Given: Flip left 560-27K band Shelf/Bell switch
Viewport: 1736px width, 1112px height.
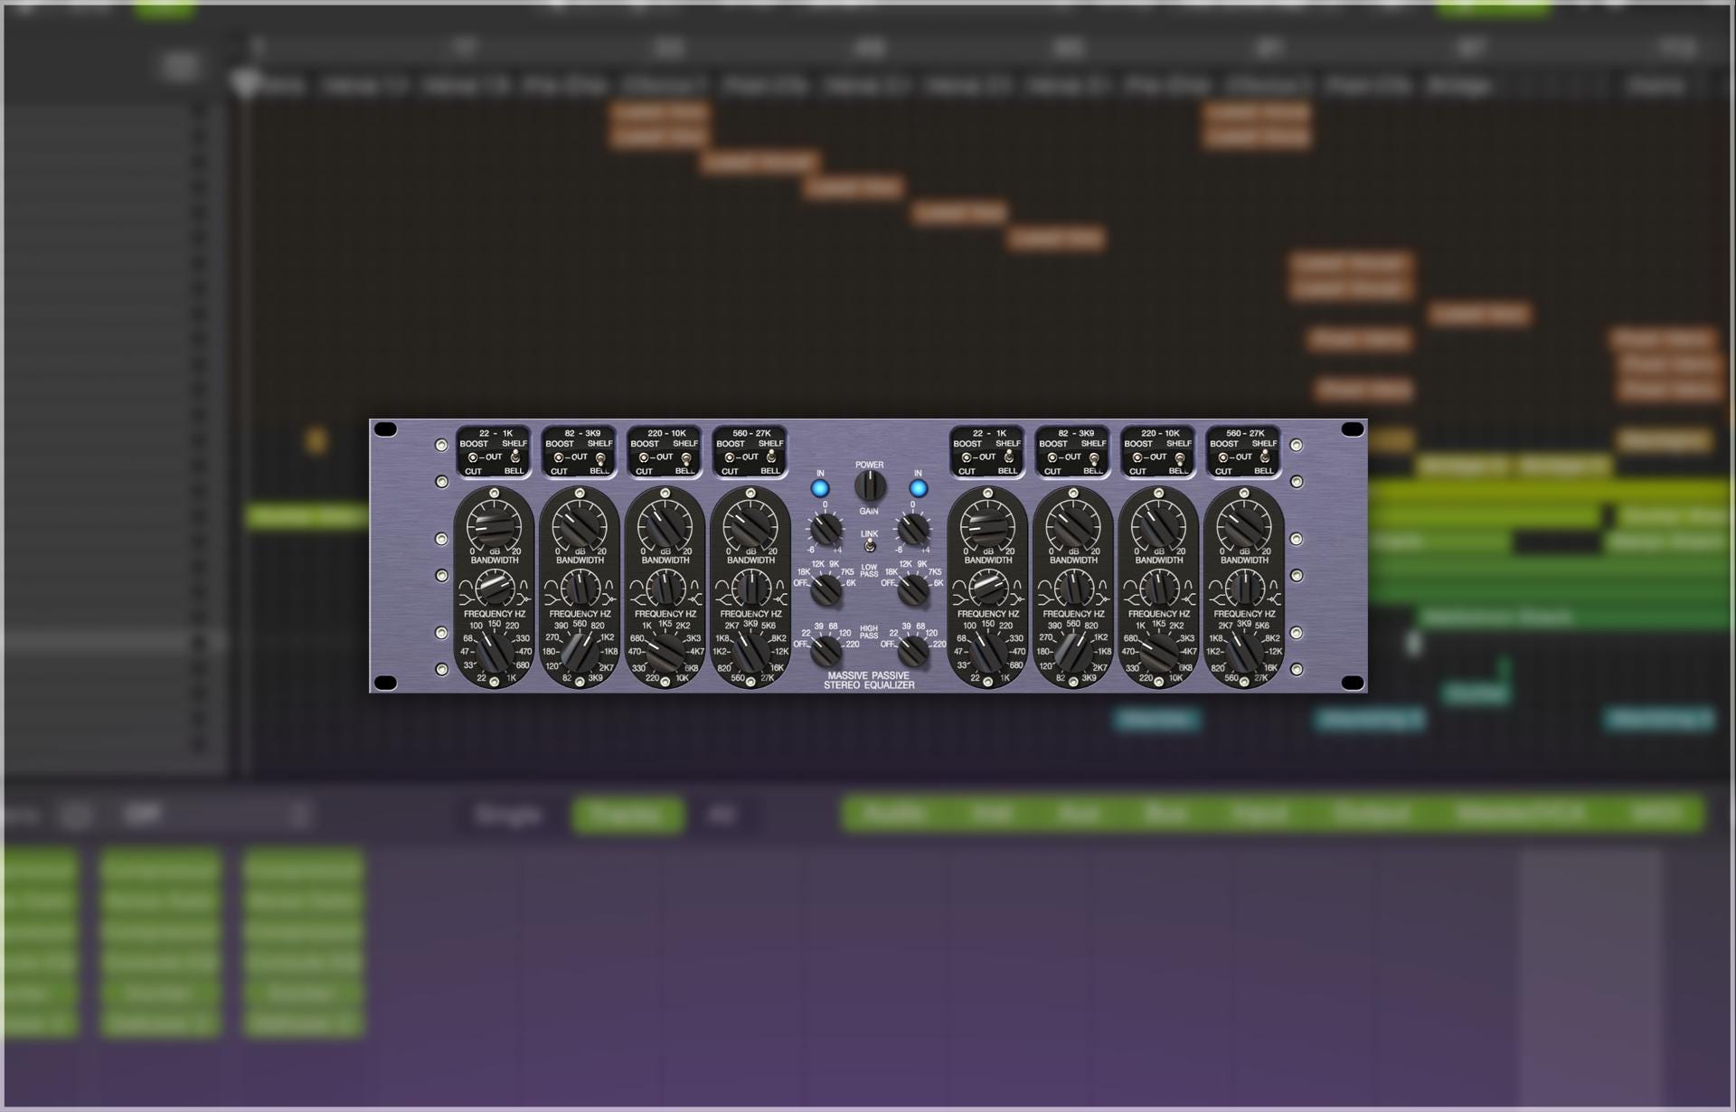Looking at the screenshot, I should tap(771, 457).
